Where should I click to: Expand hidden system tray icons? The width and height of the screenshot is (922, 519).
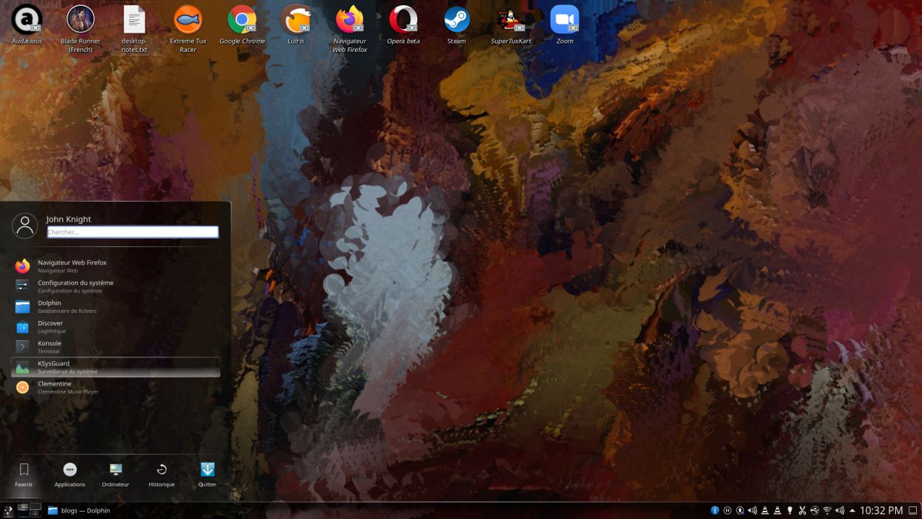click(x=851, y=510)
